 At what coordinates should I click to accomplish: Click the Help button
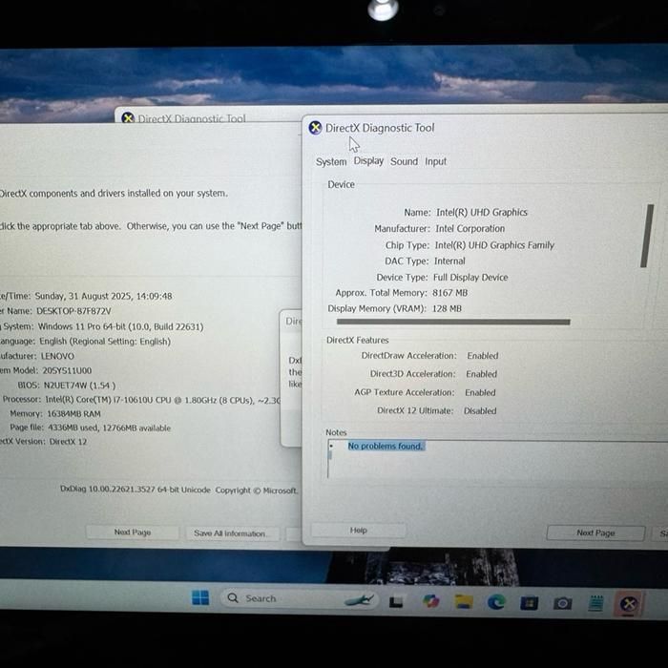point(358,531)
